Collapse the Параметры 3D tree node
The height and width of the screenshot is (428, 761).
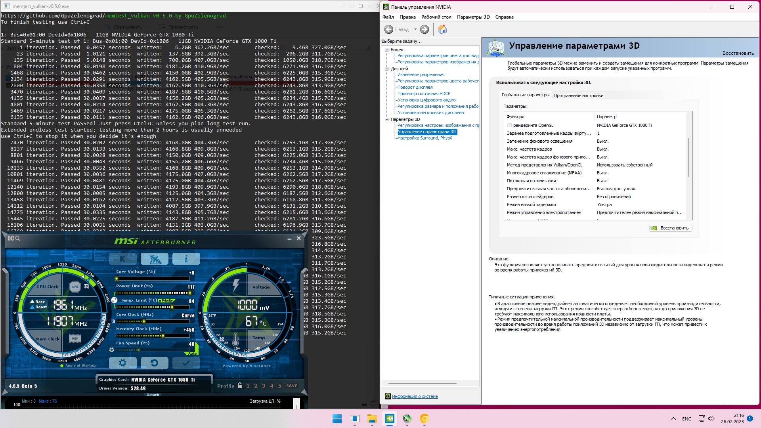(x=387, y=120)
